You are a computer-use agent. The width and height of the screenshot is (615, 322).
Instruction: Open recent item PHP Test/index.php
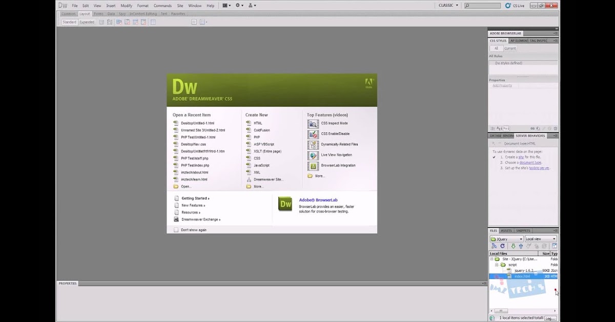coord(195,166)
